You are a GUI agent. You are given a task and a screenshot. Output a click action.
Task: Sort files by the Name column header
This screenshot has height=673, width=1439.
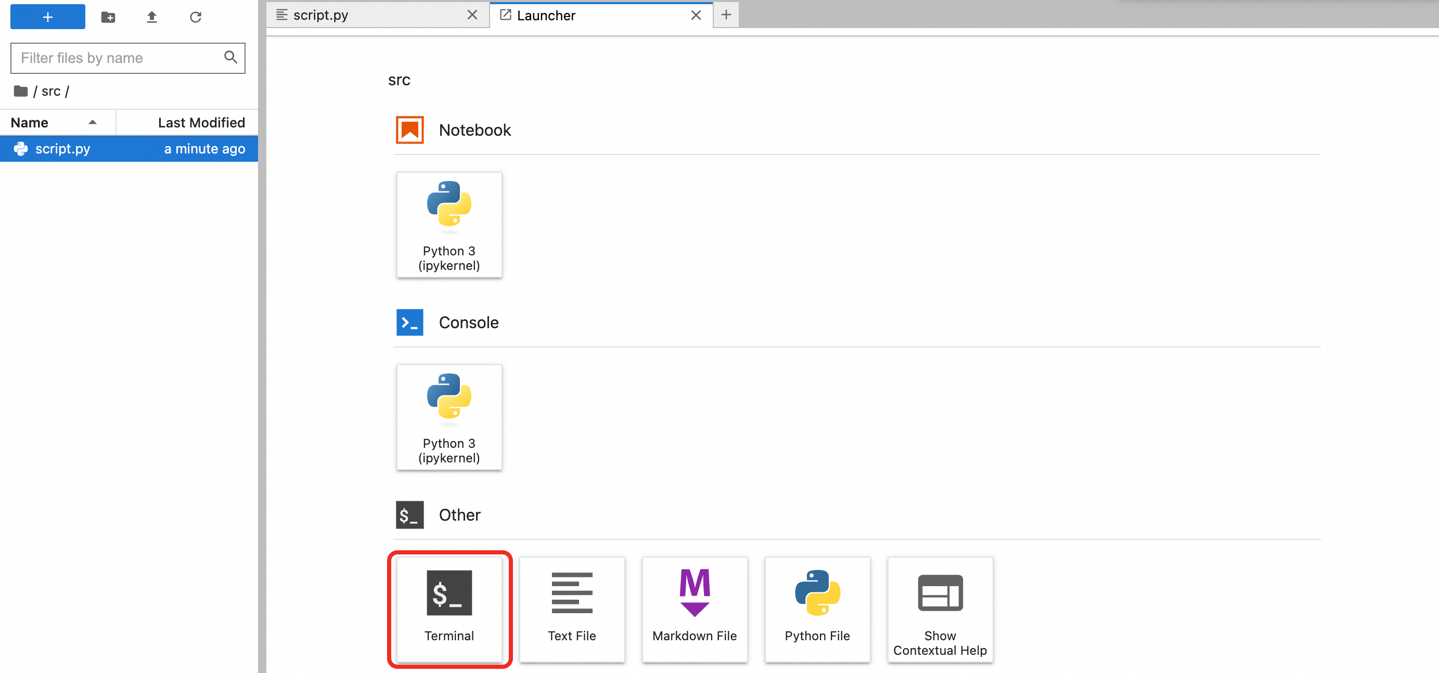(x=58, y=122)
